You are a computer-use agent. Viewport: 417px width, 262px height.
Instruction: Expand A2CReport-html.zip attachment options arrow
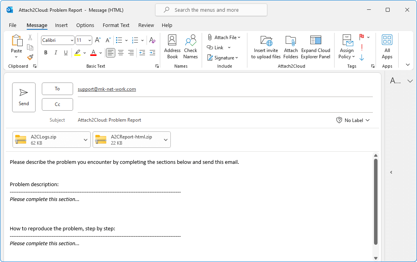pos(166,140)
